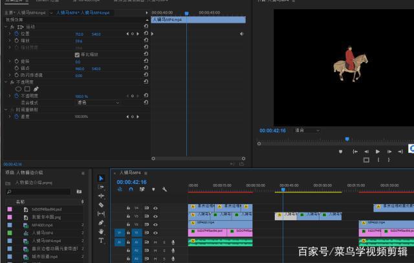Screen dimensions: 414x263
Task: Expand the position property row
Action: click(10, 34)
